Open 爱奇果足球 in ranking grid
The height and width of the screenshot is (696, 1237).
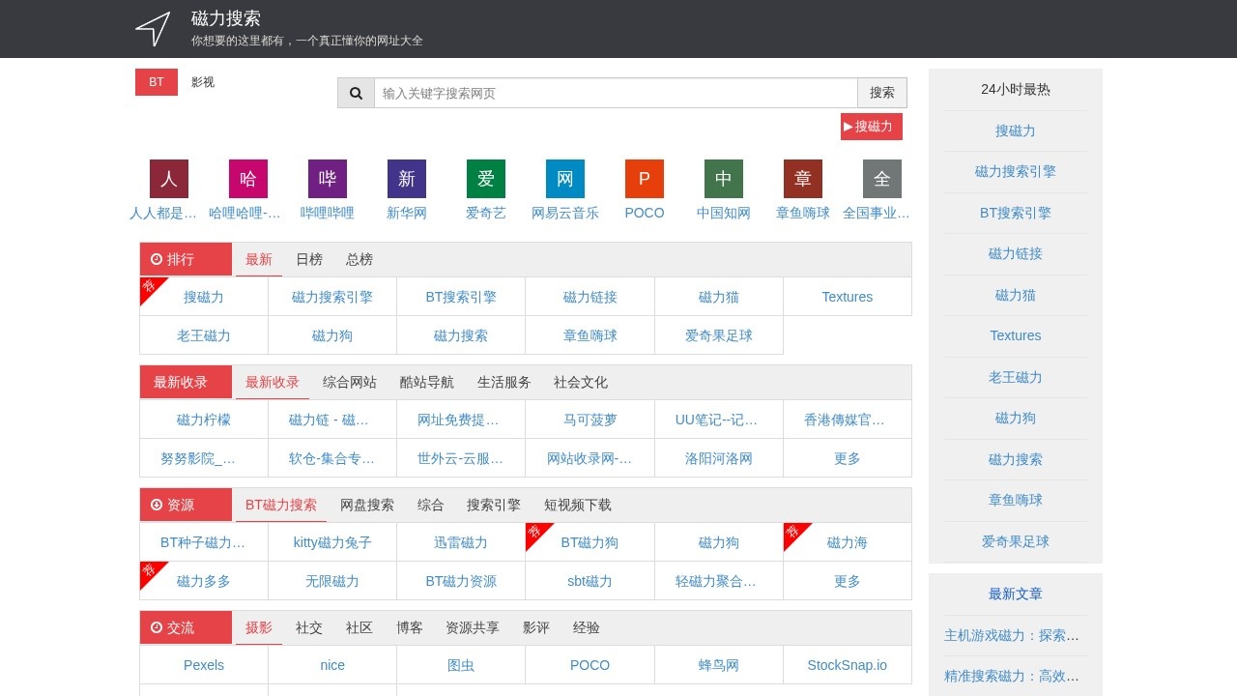719,335
